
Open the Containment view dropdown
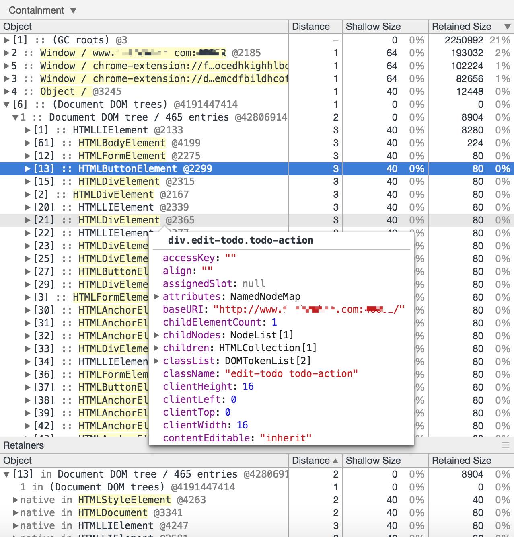[42, 10]
